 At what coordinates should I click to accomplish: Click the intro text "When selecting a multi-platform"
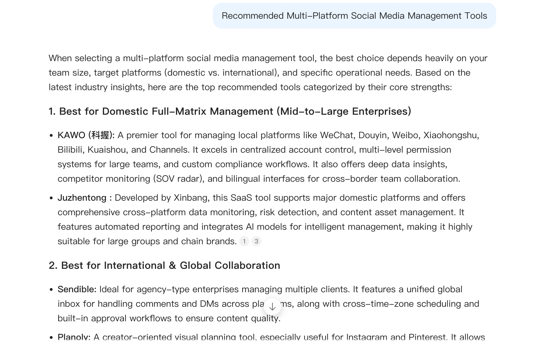(x=116, y=58)
